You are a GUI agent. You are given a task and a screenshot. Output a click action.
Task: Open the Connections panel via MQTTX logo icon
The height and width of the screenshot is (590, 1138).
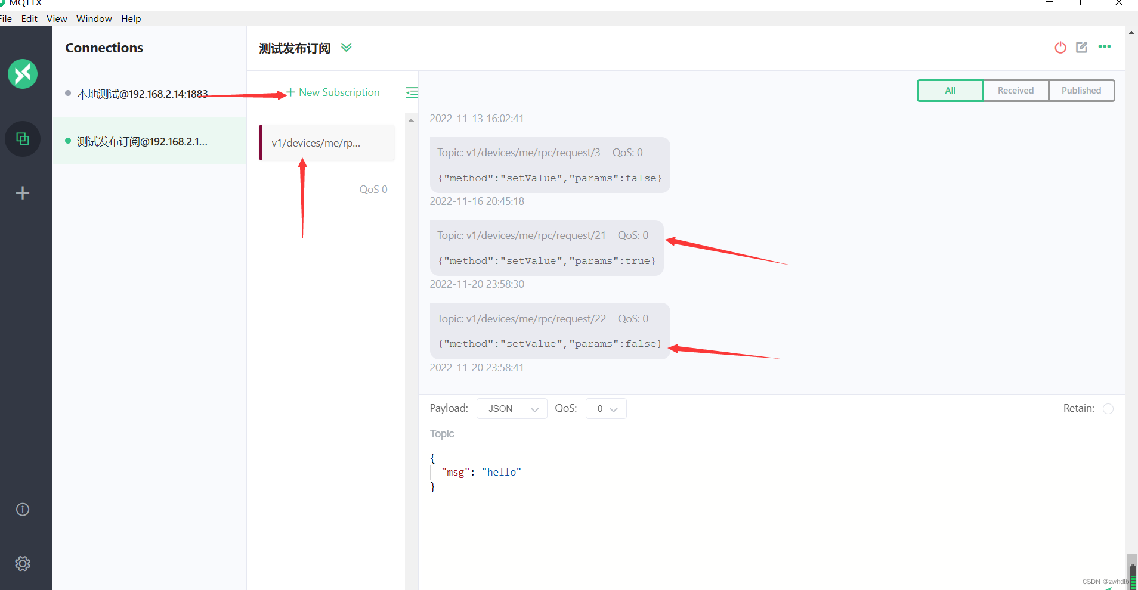(x=22, y=74)
